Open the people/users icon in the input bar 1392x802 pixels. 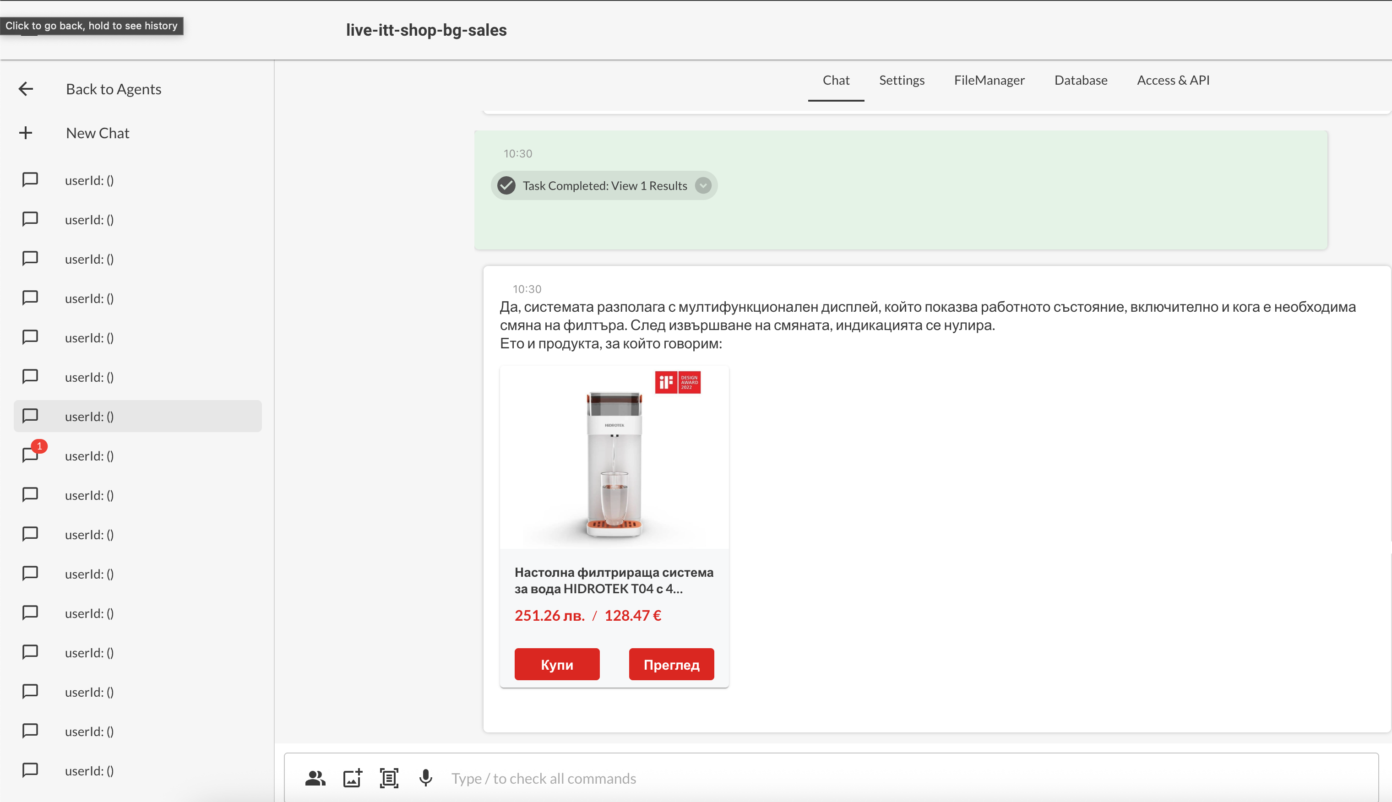[315, 778]
